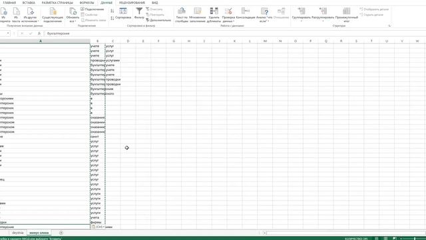
Task: Click Скрыть детали button
Action: [371, 15]
